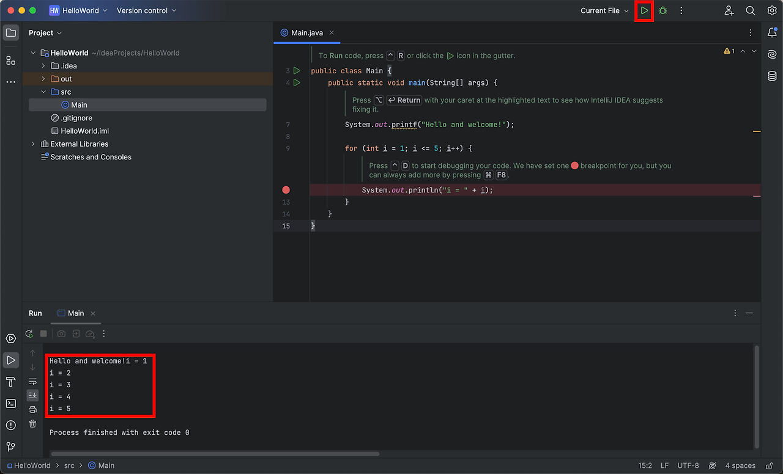Screen dimensions: 783x474
Task: Open Code With Me add-user icon
Action: [x=729, y=10]
